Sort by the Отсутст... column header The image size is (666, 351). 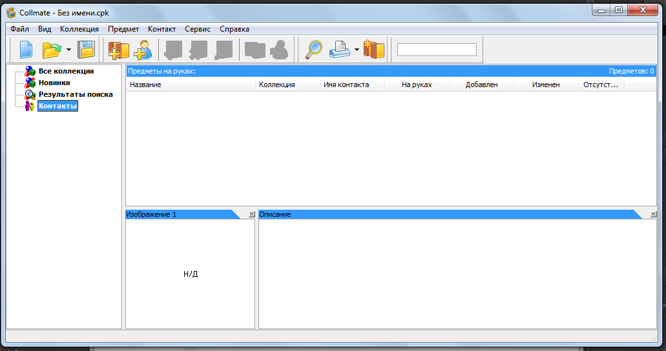point(601,85)
